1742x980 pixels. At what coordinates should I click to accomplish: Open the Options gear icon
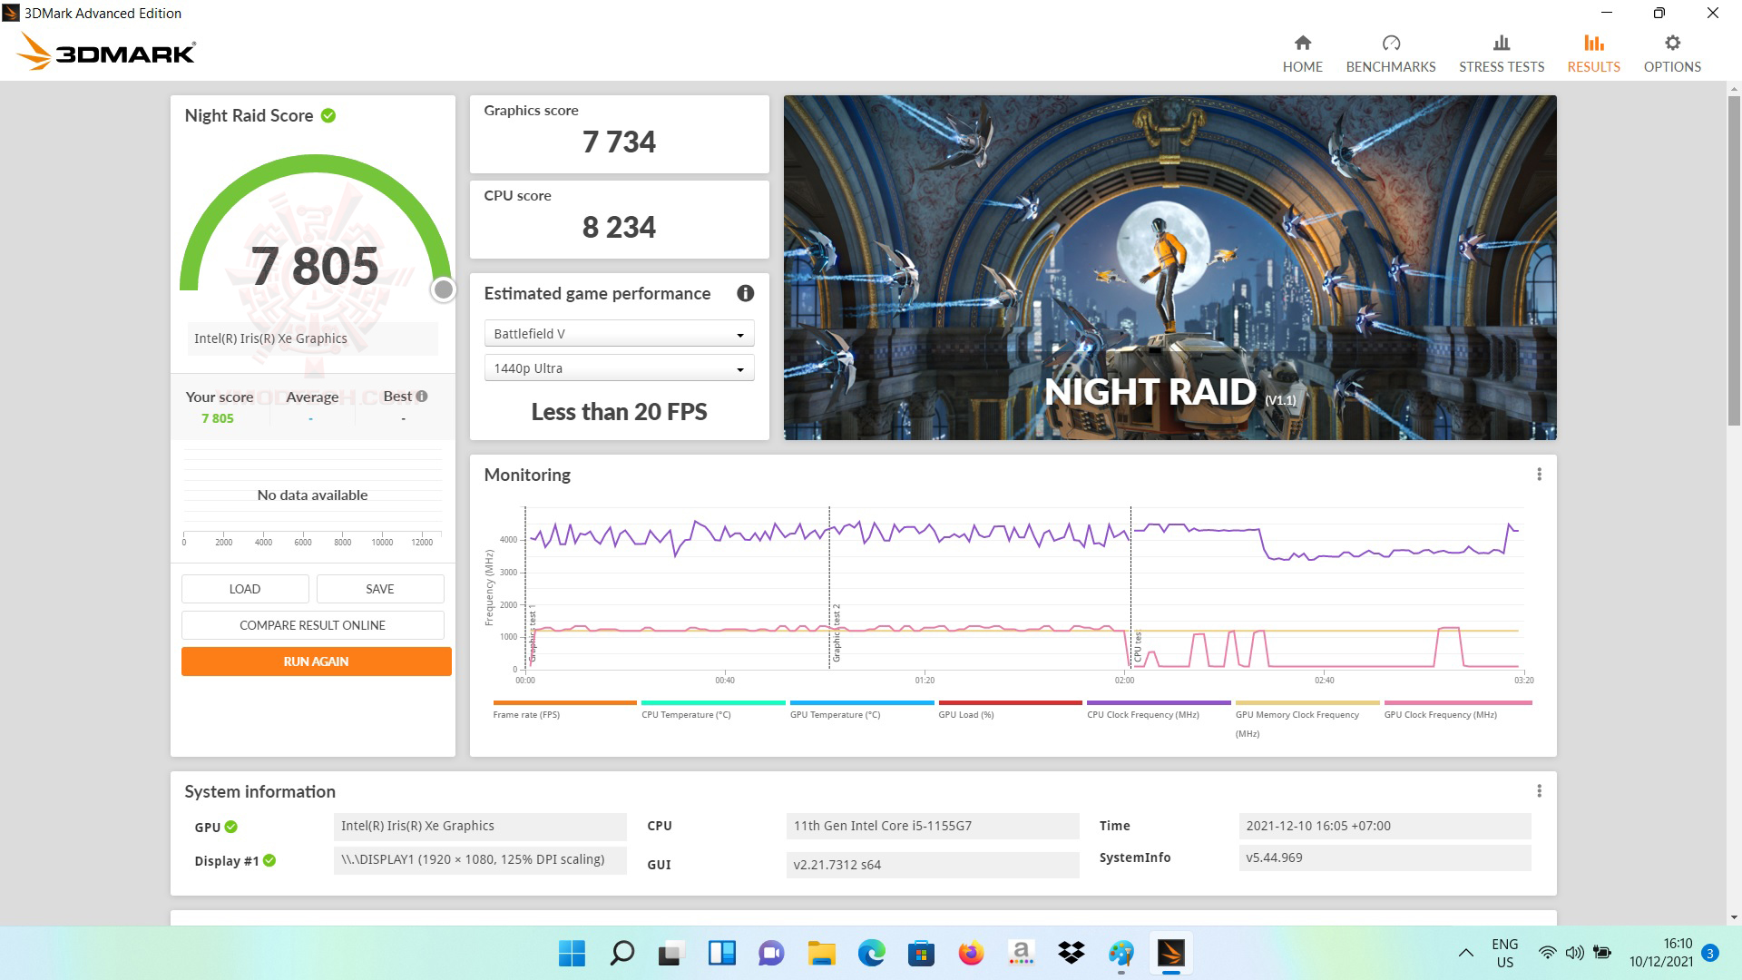(x=1671, y=44)
